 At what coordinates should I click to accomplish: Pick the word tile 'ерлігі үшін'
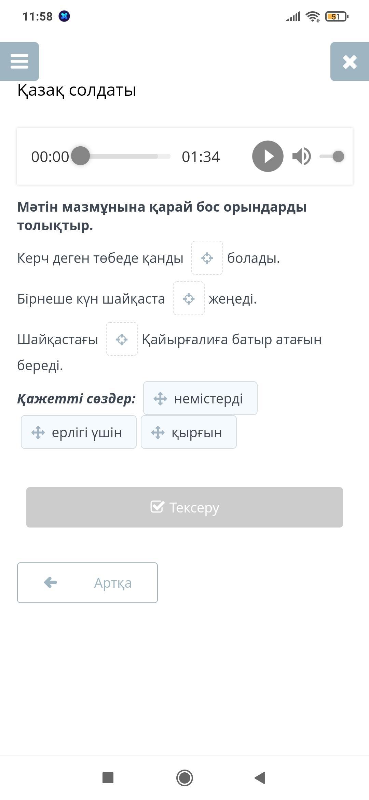79,432
